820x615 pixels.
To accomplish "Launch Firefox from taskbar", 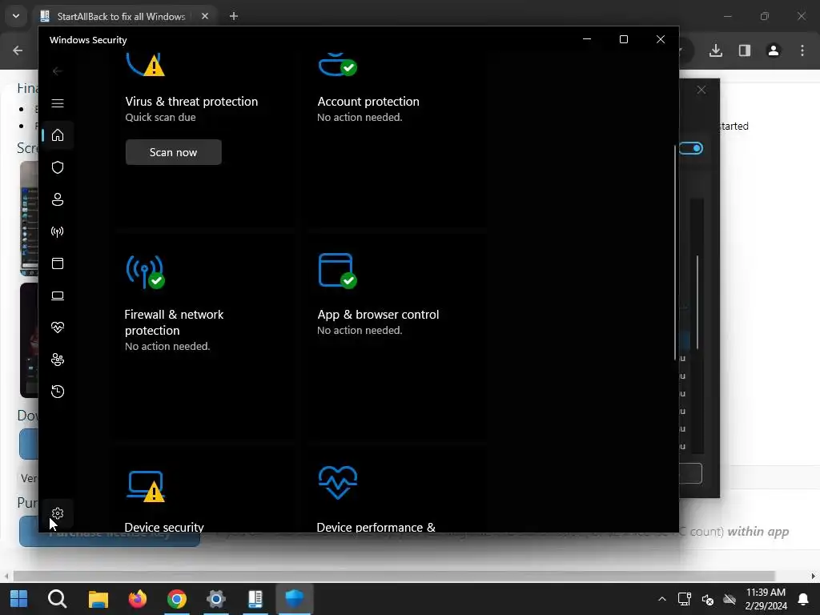I will pos(138,599).
